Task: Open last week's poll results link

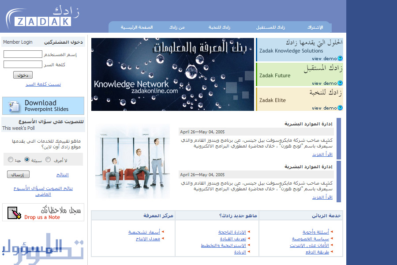Action: tap(43, 191)
